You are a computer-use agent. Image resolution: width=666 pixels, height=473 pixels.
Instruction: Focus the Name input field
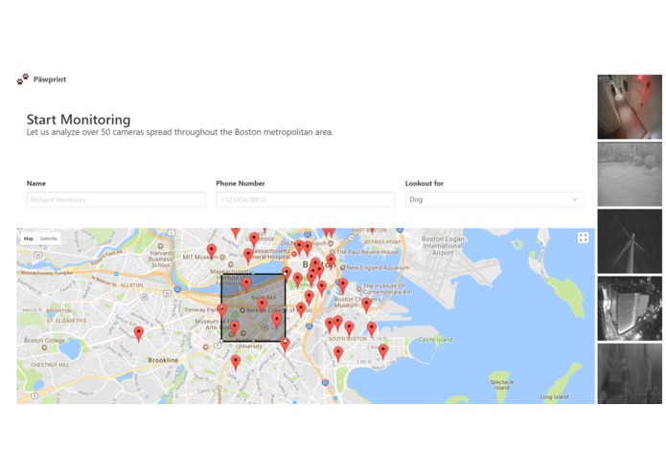coord(116,199)
